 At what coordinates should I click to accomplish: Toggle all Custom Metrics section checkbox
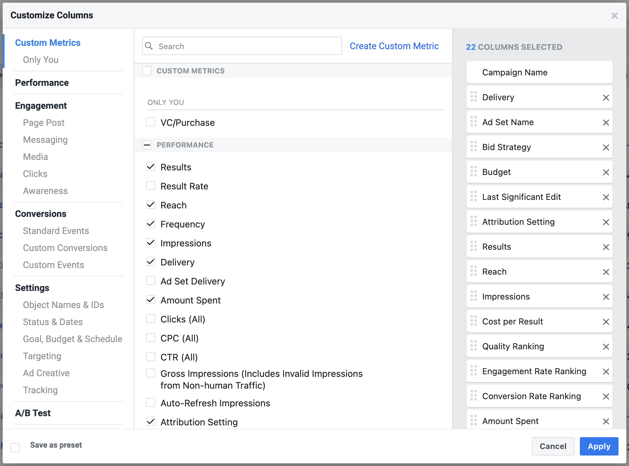coord(147,71)
